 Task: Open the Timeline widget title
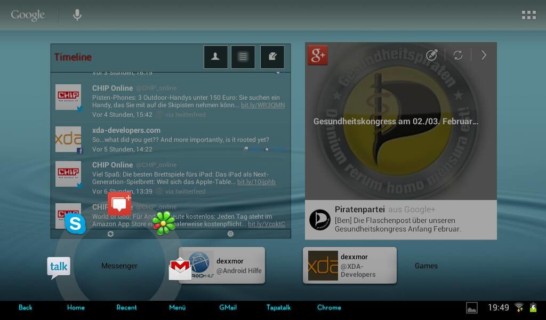[73, 57]
